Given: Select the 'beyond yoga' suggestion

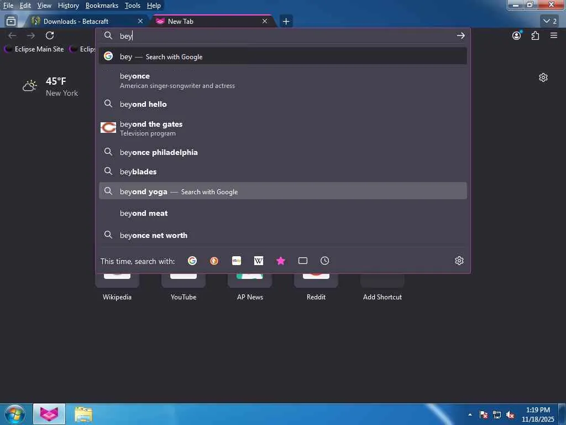Looking at the screenshot, I should 282,191.
